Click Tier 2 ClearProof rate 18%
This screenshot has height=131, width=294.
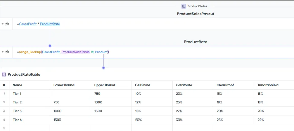tap(234, 102)
